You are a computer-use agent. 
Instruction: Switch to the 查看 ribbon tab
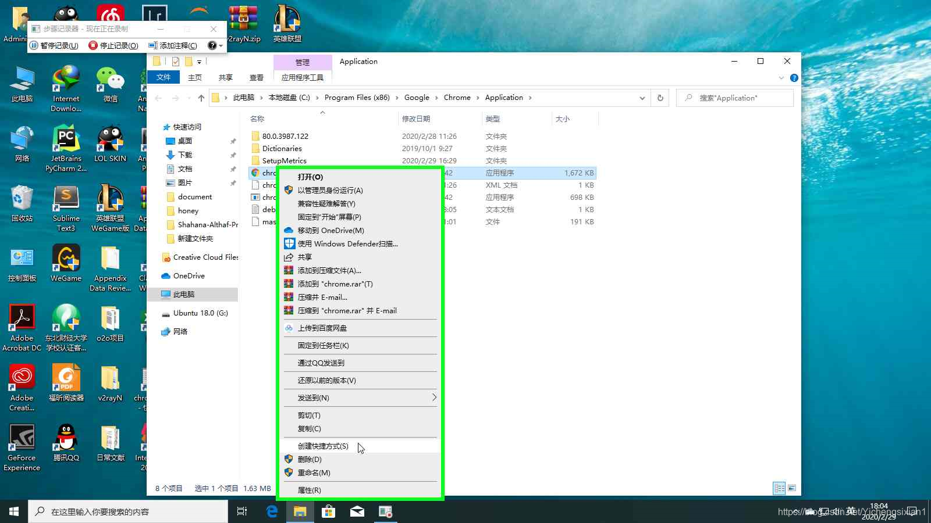point(257,77)
